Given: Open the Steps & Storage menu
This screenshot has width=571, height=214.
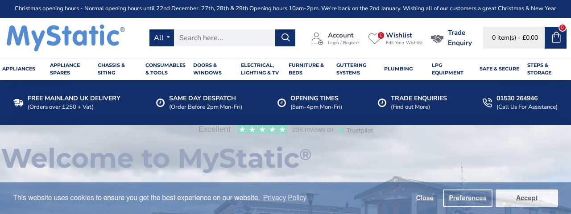Looking at the screenshot, I should pyautogui.click(x=539, y=69).
